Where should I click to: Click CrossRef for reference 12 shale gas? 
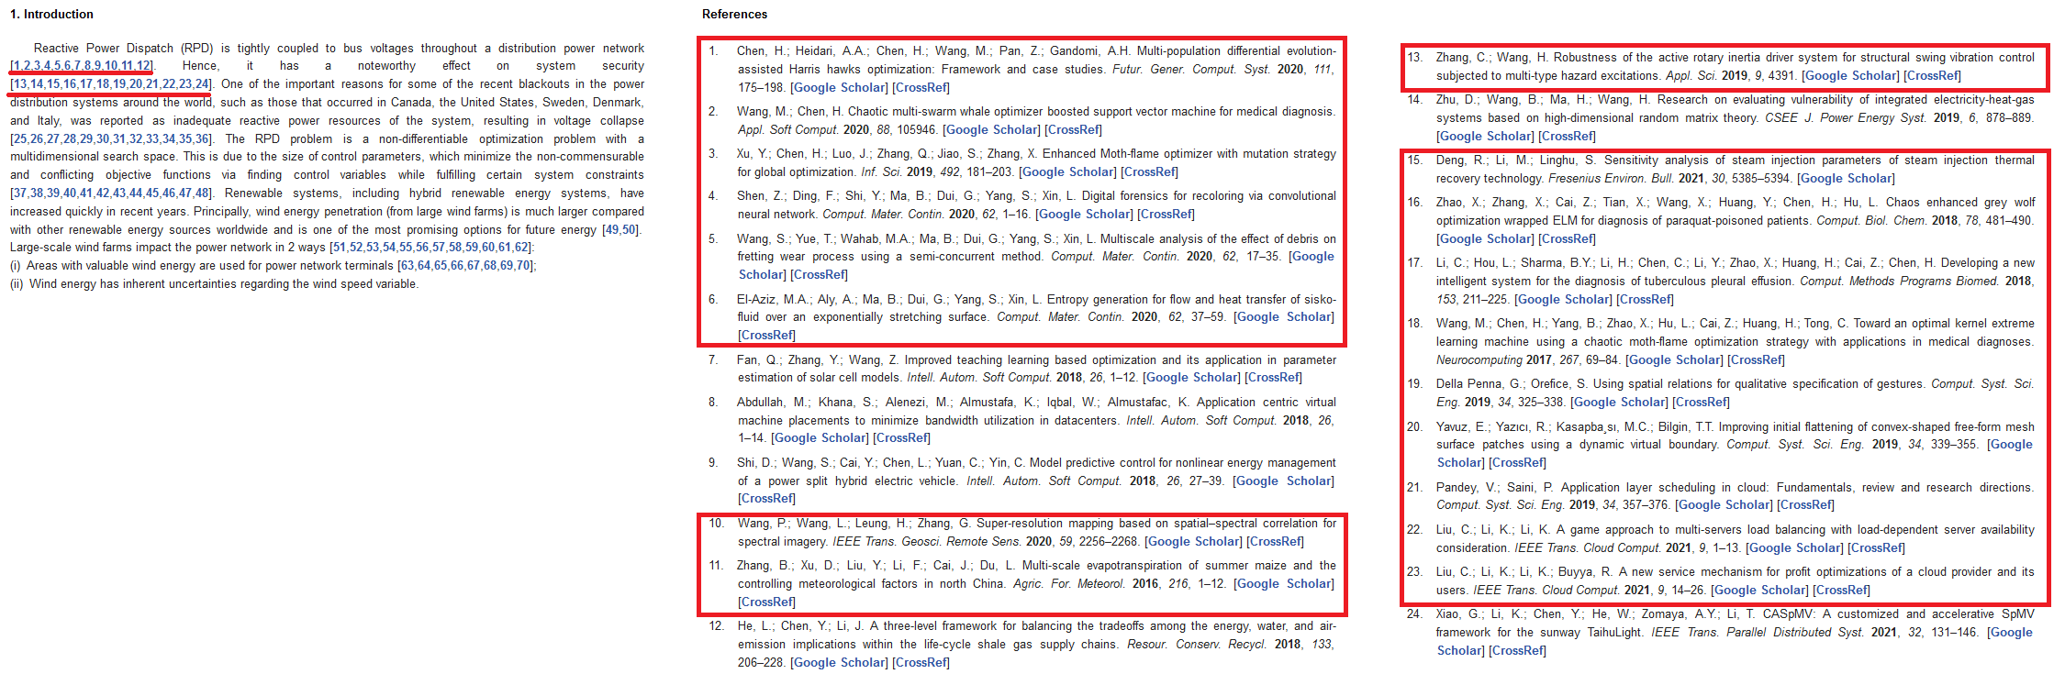point(921,663)
